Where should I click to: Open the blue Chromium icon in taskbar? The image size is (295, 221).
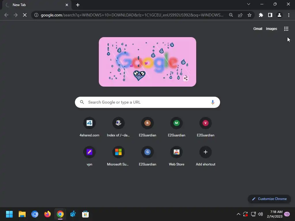click(35, 214)
